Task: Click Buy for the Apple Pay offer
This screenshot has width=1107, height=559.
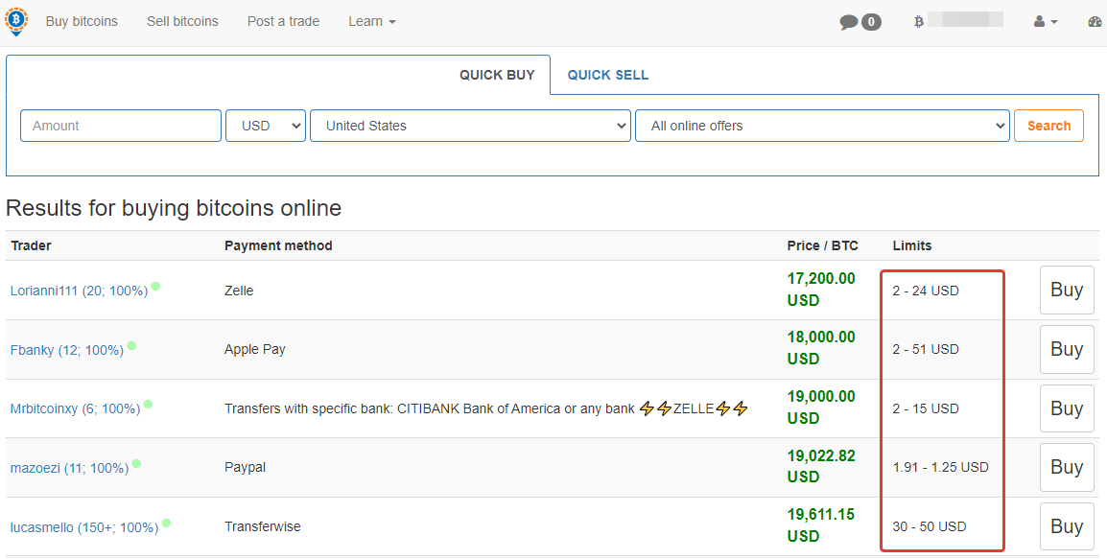Action: [x=1067, y=349]
